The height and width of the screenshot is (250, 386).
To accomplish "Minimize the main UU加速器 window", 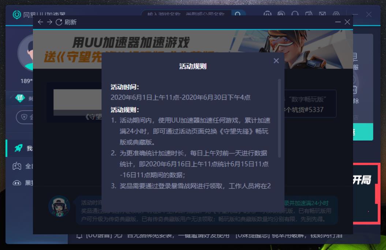I will click(355, 15).
